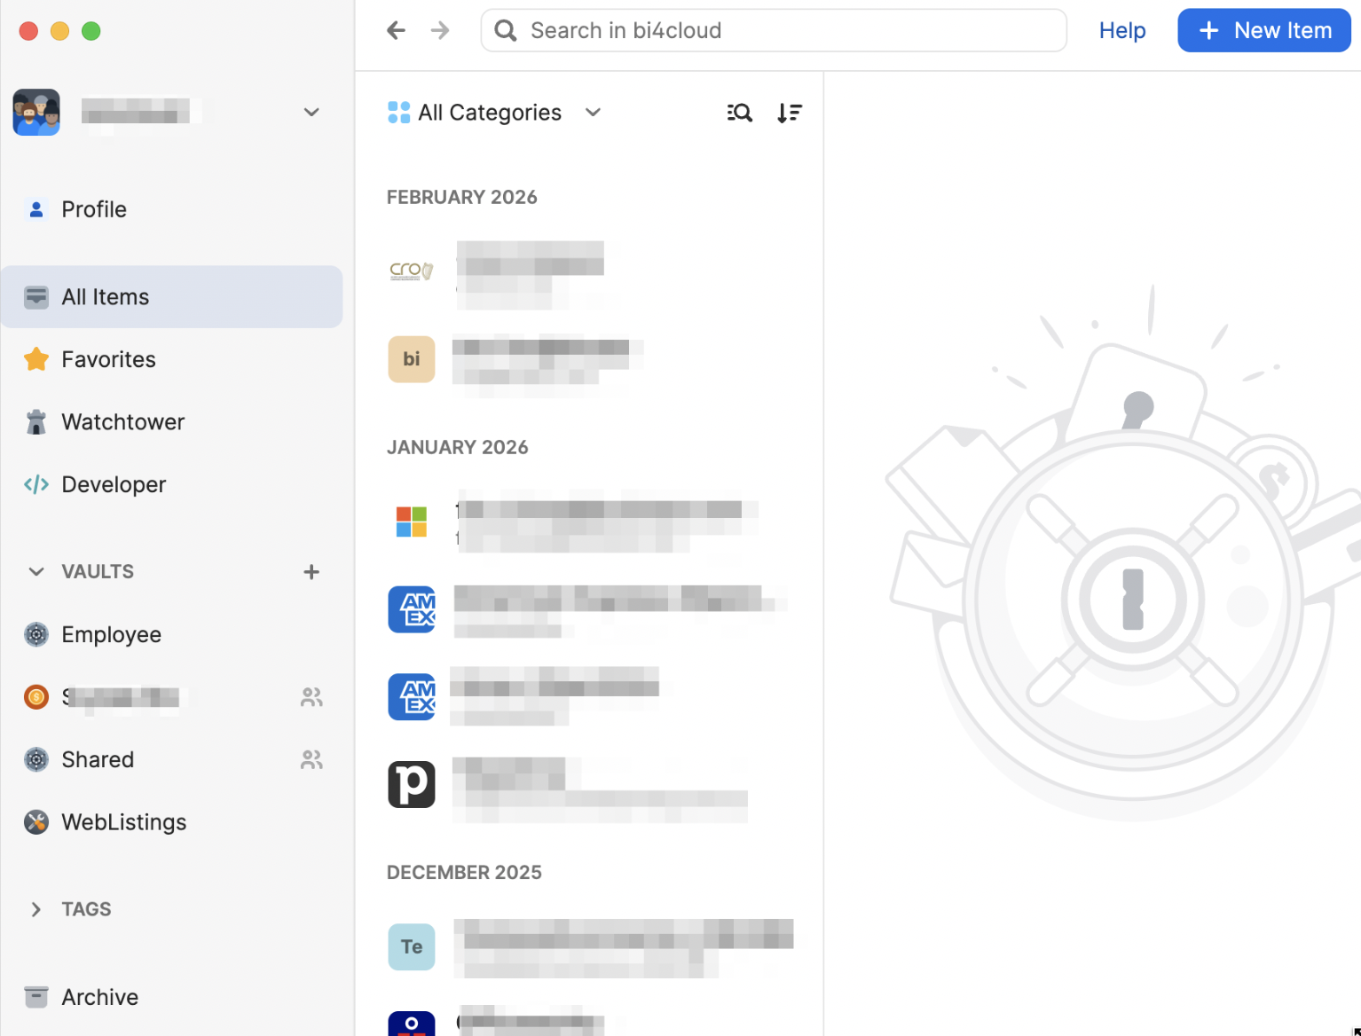Click the Profile person icon
1361x1036 pixels.
pyautogui.click(x=36, y=209)
